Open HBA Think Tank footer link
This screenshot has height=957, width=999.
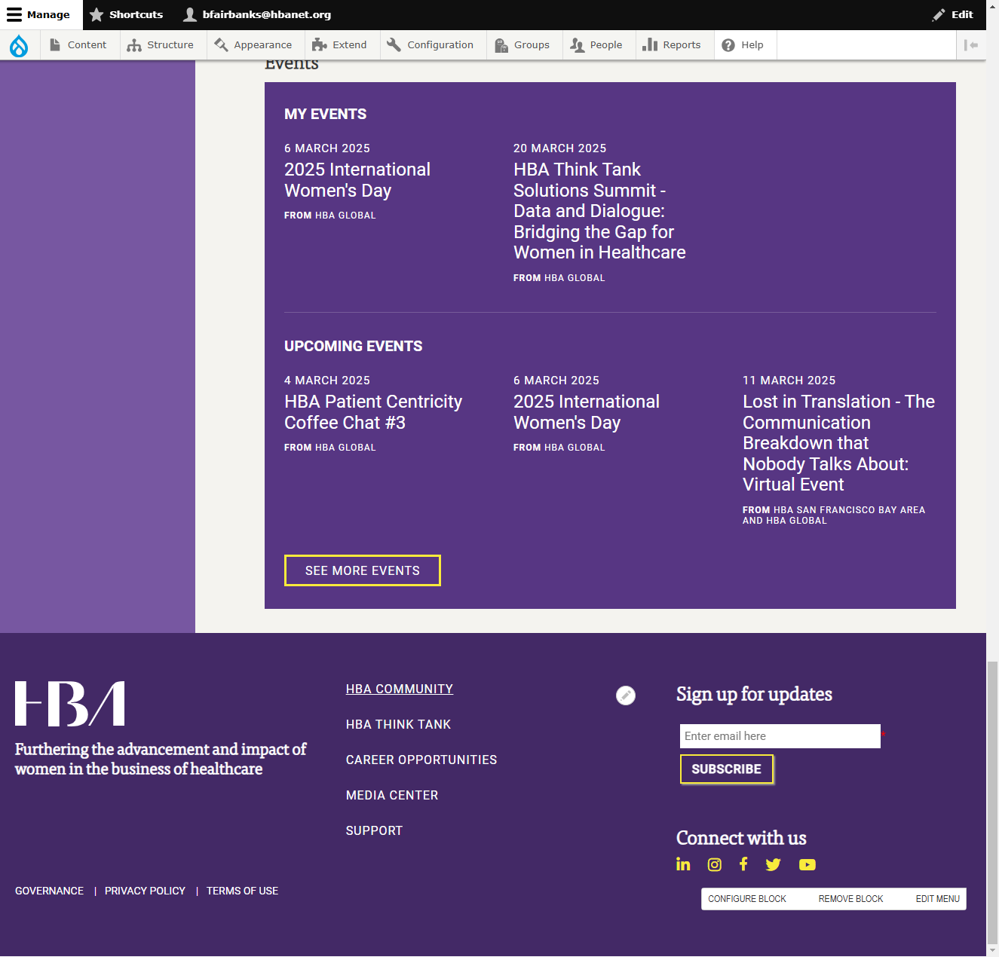398,724
